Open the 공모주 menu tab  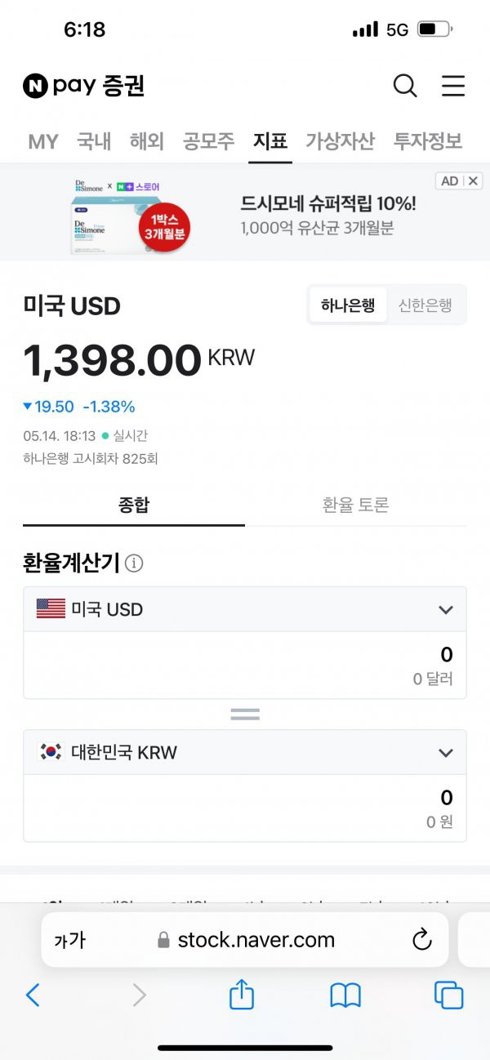coord(209,140)
